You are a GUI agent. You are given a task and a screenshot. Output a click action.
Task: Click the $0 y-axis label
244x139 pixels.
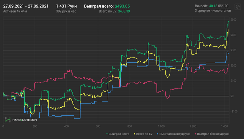pyautogui.click(x=232, y=96)
